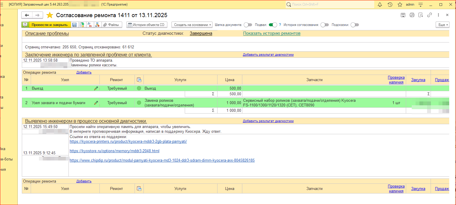
Task: Go forward with the right arrow button
Action: coord(37,15)
